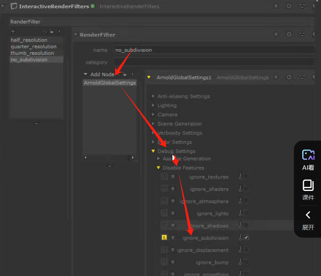Select the ArnoldGlobalSettings node entry
This screenshot has width=321, height=276.
click(110, 83)
